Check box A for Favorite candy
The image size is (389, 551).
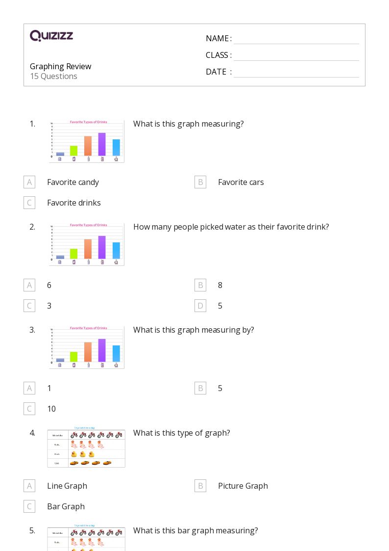pyautogui.click(x=29, y=182)
